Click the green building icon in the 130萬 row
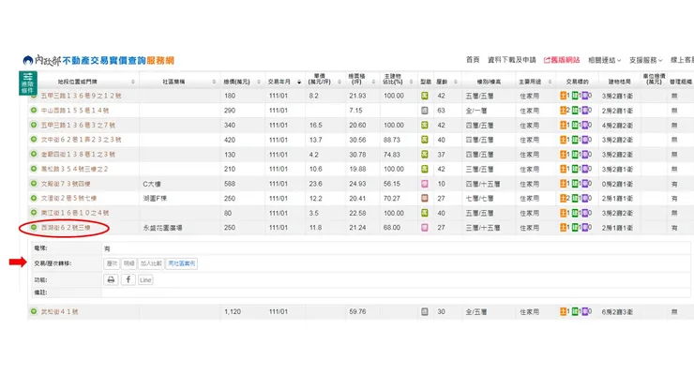 coord(575,155)
